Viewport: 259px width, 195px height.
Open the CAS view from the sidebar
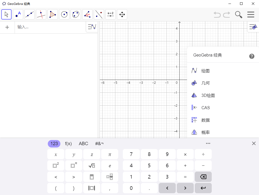[x=205, y=108]
